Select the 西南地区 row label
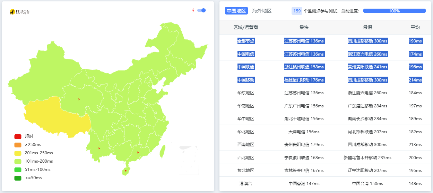The height and width of the screenshot is (193, 433). point(246,145)
